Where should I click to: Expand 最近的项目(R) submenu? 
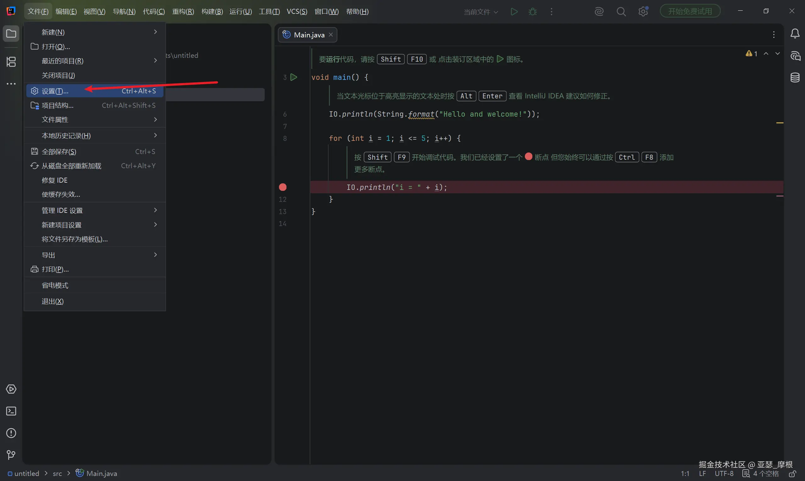(x=95, y=61)
